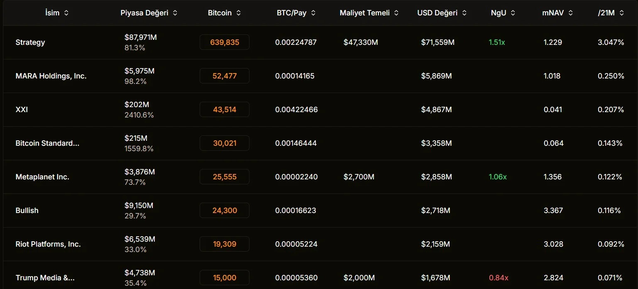
Task: Select the $215M market value
Action: click(x=136, y=138)
